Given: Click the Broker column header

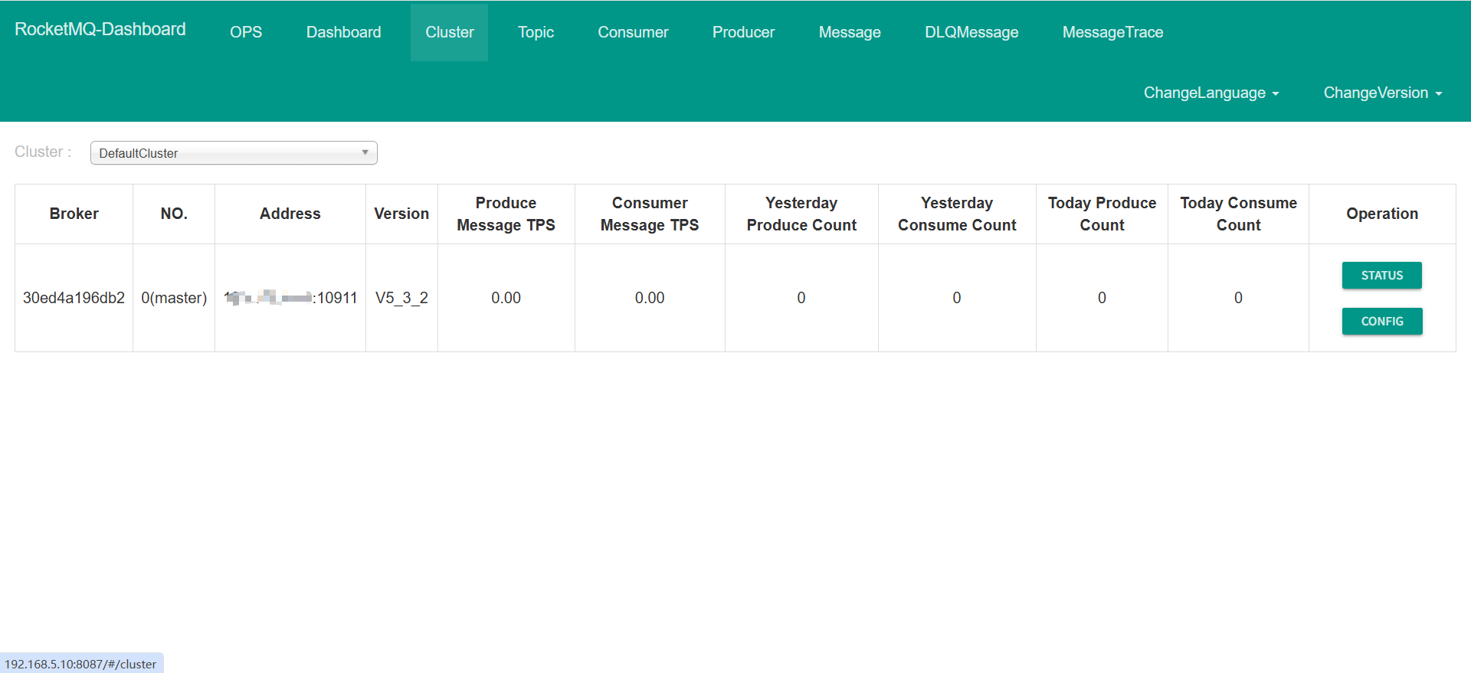Looking at the screenshot, I should pyautogui.click(x=74, y=214).
